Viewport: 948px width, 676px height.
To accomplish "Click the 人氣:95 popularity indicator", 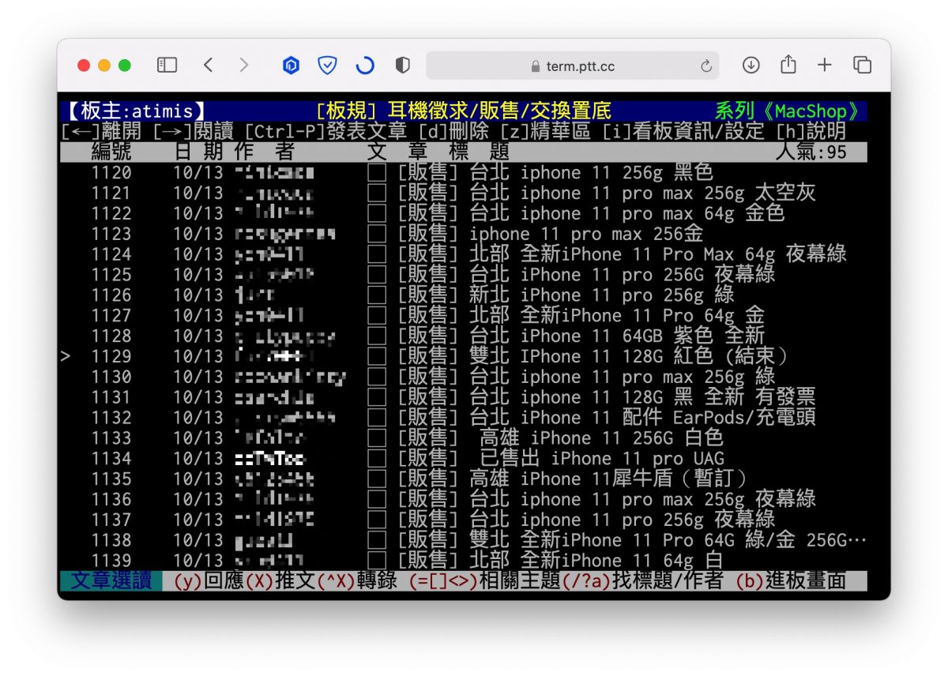I will 811,152.
